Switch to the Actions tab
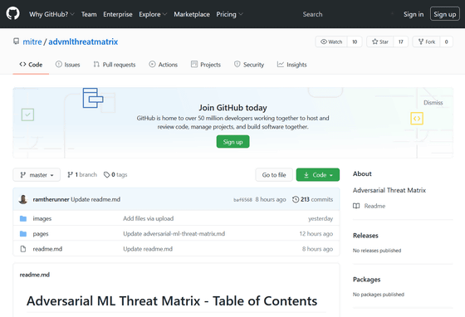 [x=164, y=65]
